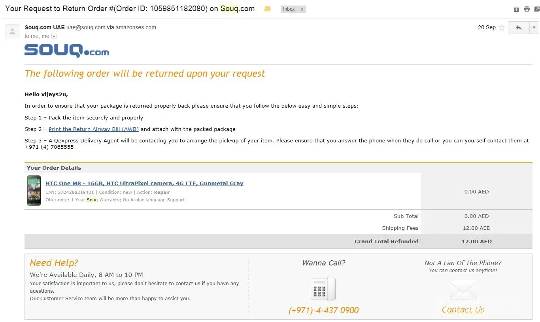Image resolution: width=540 pixels, height=322 pixels.
Task: Open Print the Return Airway Bill link
Action: click(x=94, y=129)
